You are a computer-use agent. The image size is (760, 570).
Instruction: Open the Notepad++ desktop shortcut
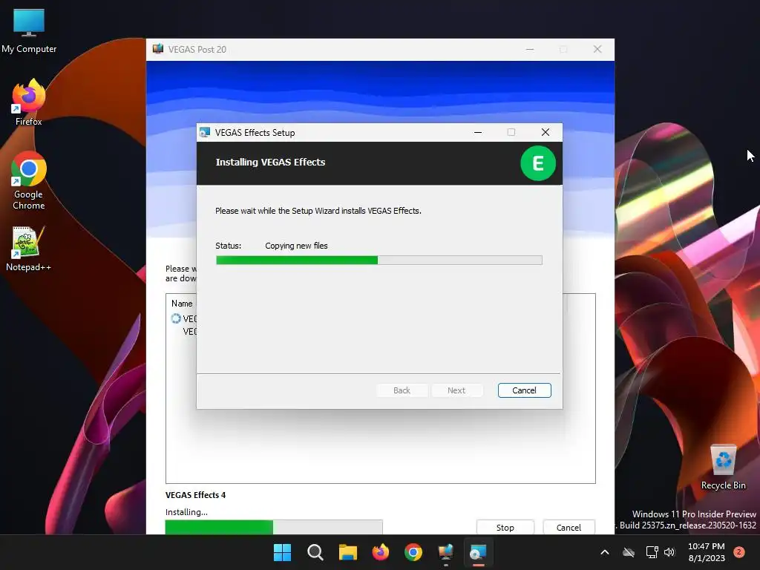(x=28, y=249)
